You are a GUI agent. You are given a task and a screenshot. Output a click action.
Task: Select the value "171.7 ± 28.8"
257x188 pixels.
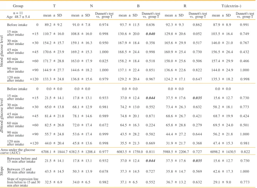tap(54, 61)
